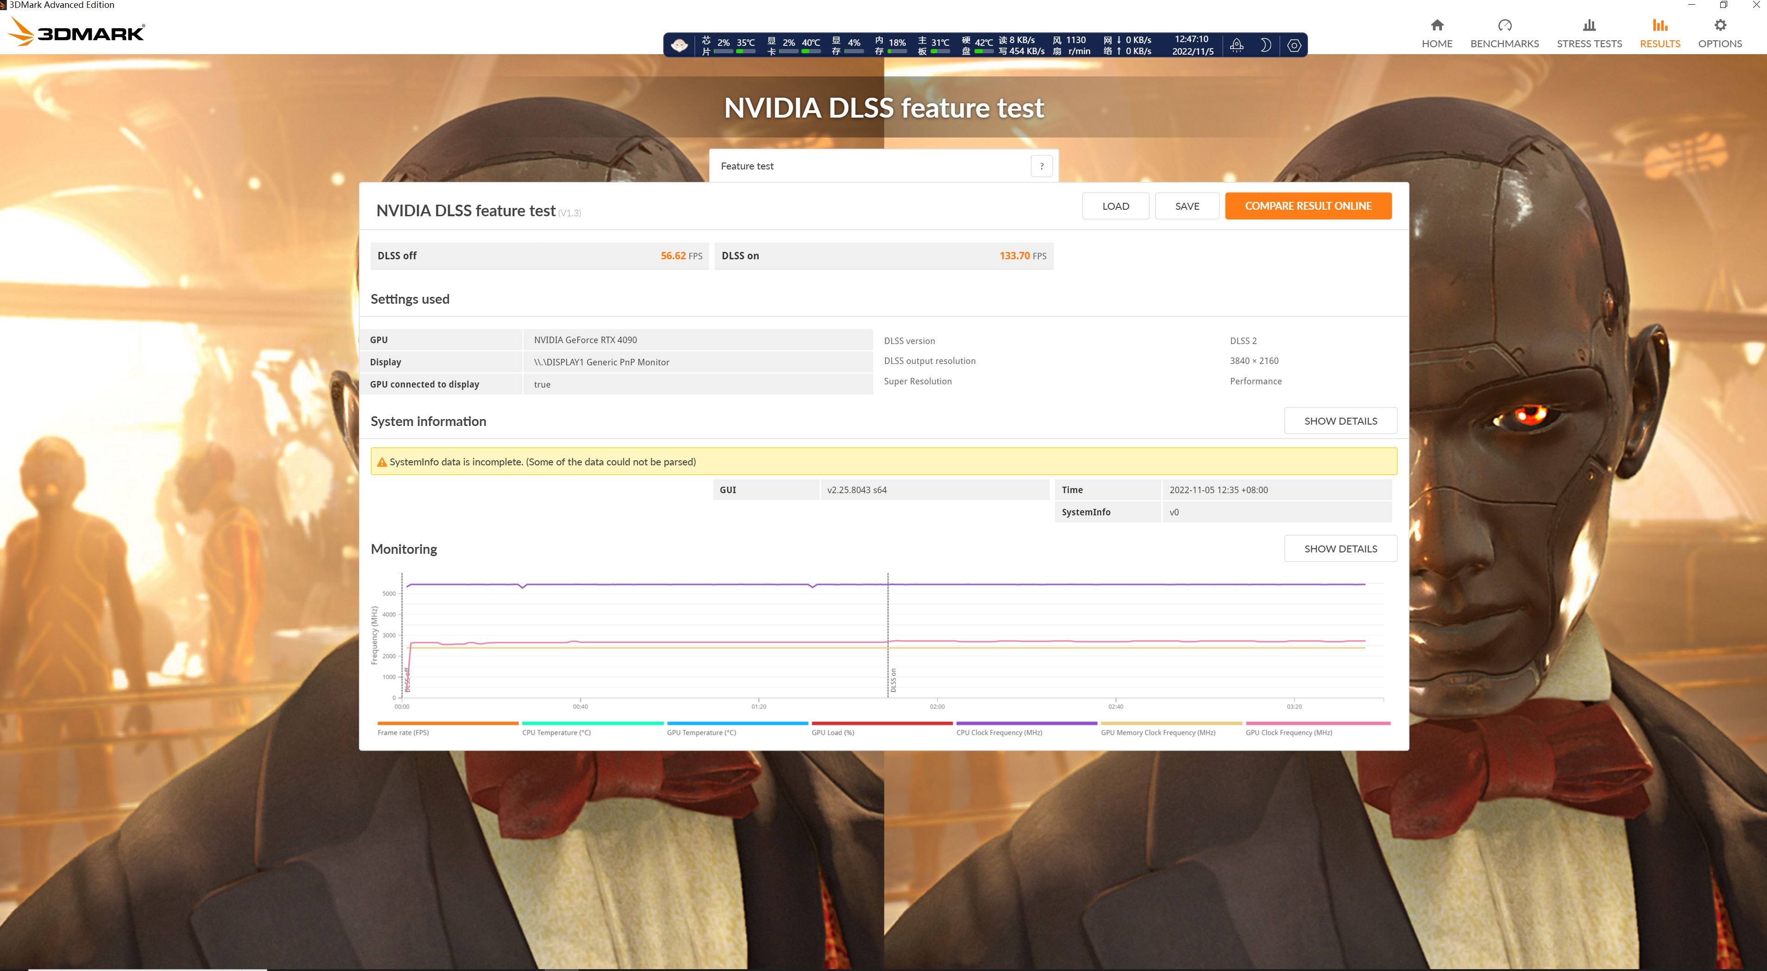Click the LOAD button
Viewport: 1767px width, 971px height.
click(1115, 206)
